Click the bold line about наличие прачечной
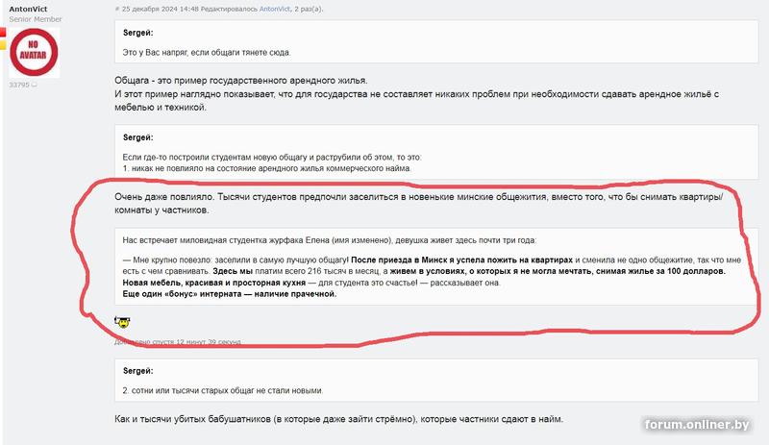This screenshot has height=445, width=769. (x=230, y=294)
